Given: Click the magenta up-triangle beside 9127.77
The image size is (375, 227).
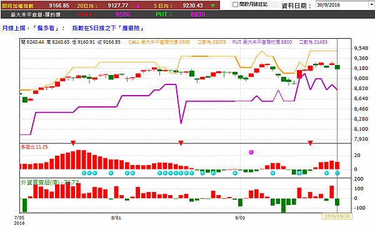Looking at the screenshot, I should [137, 6].
